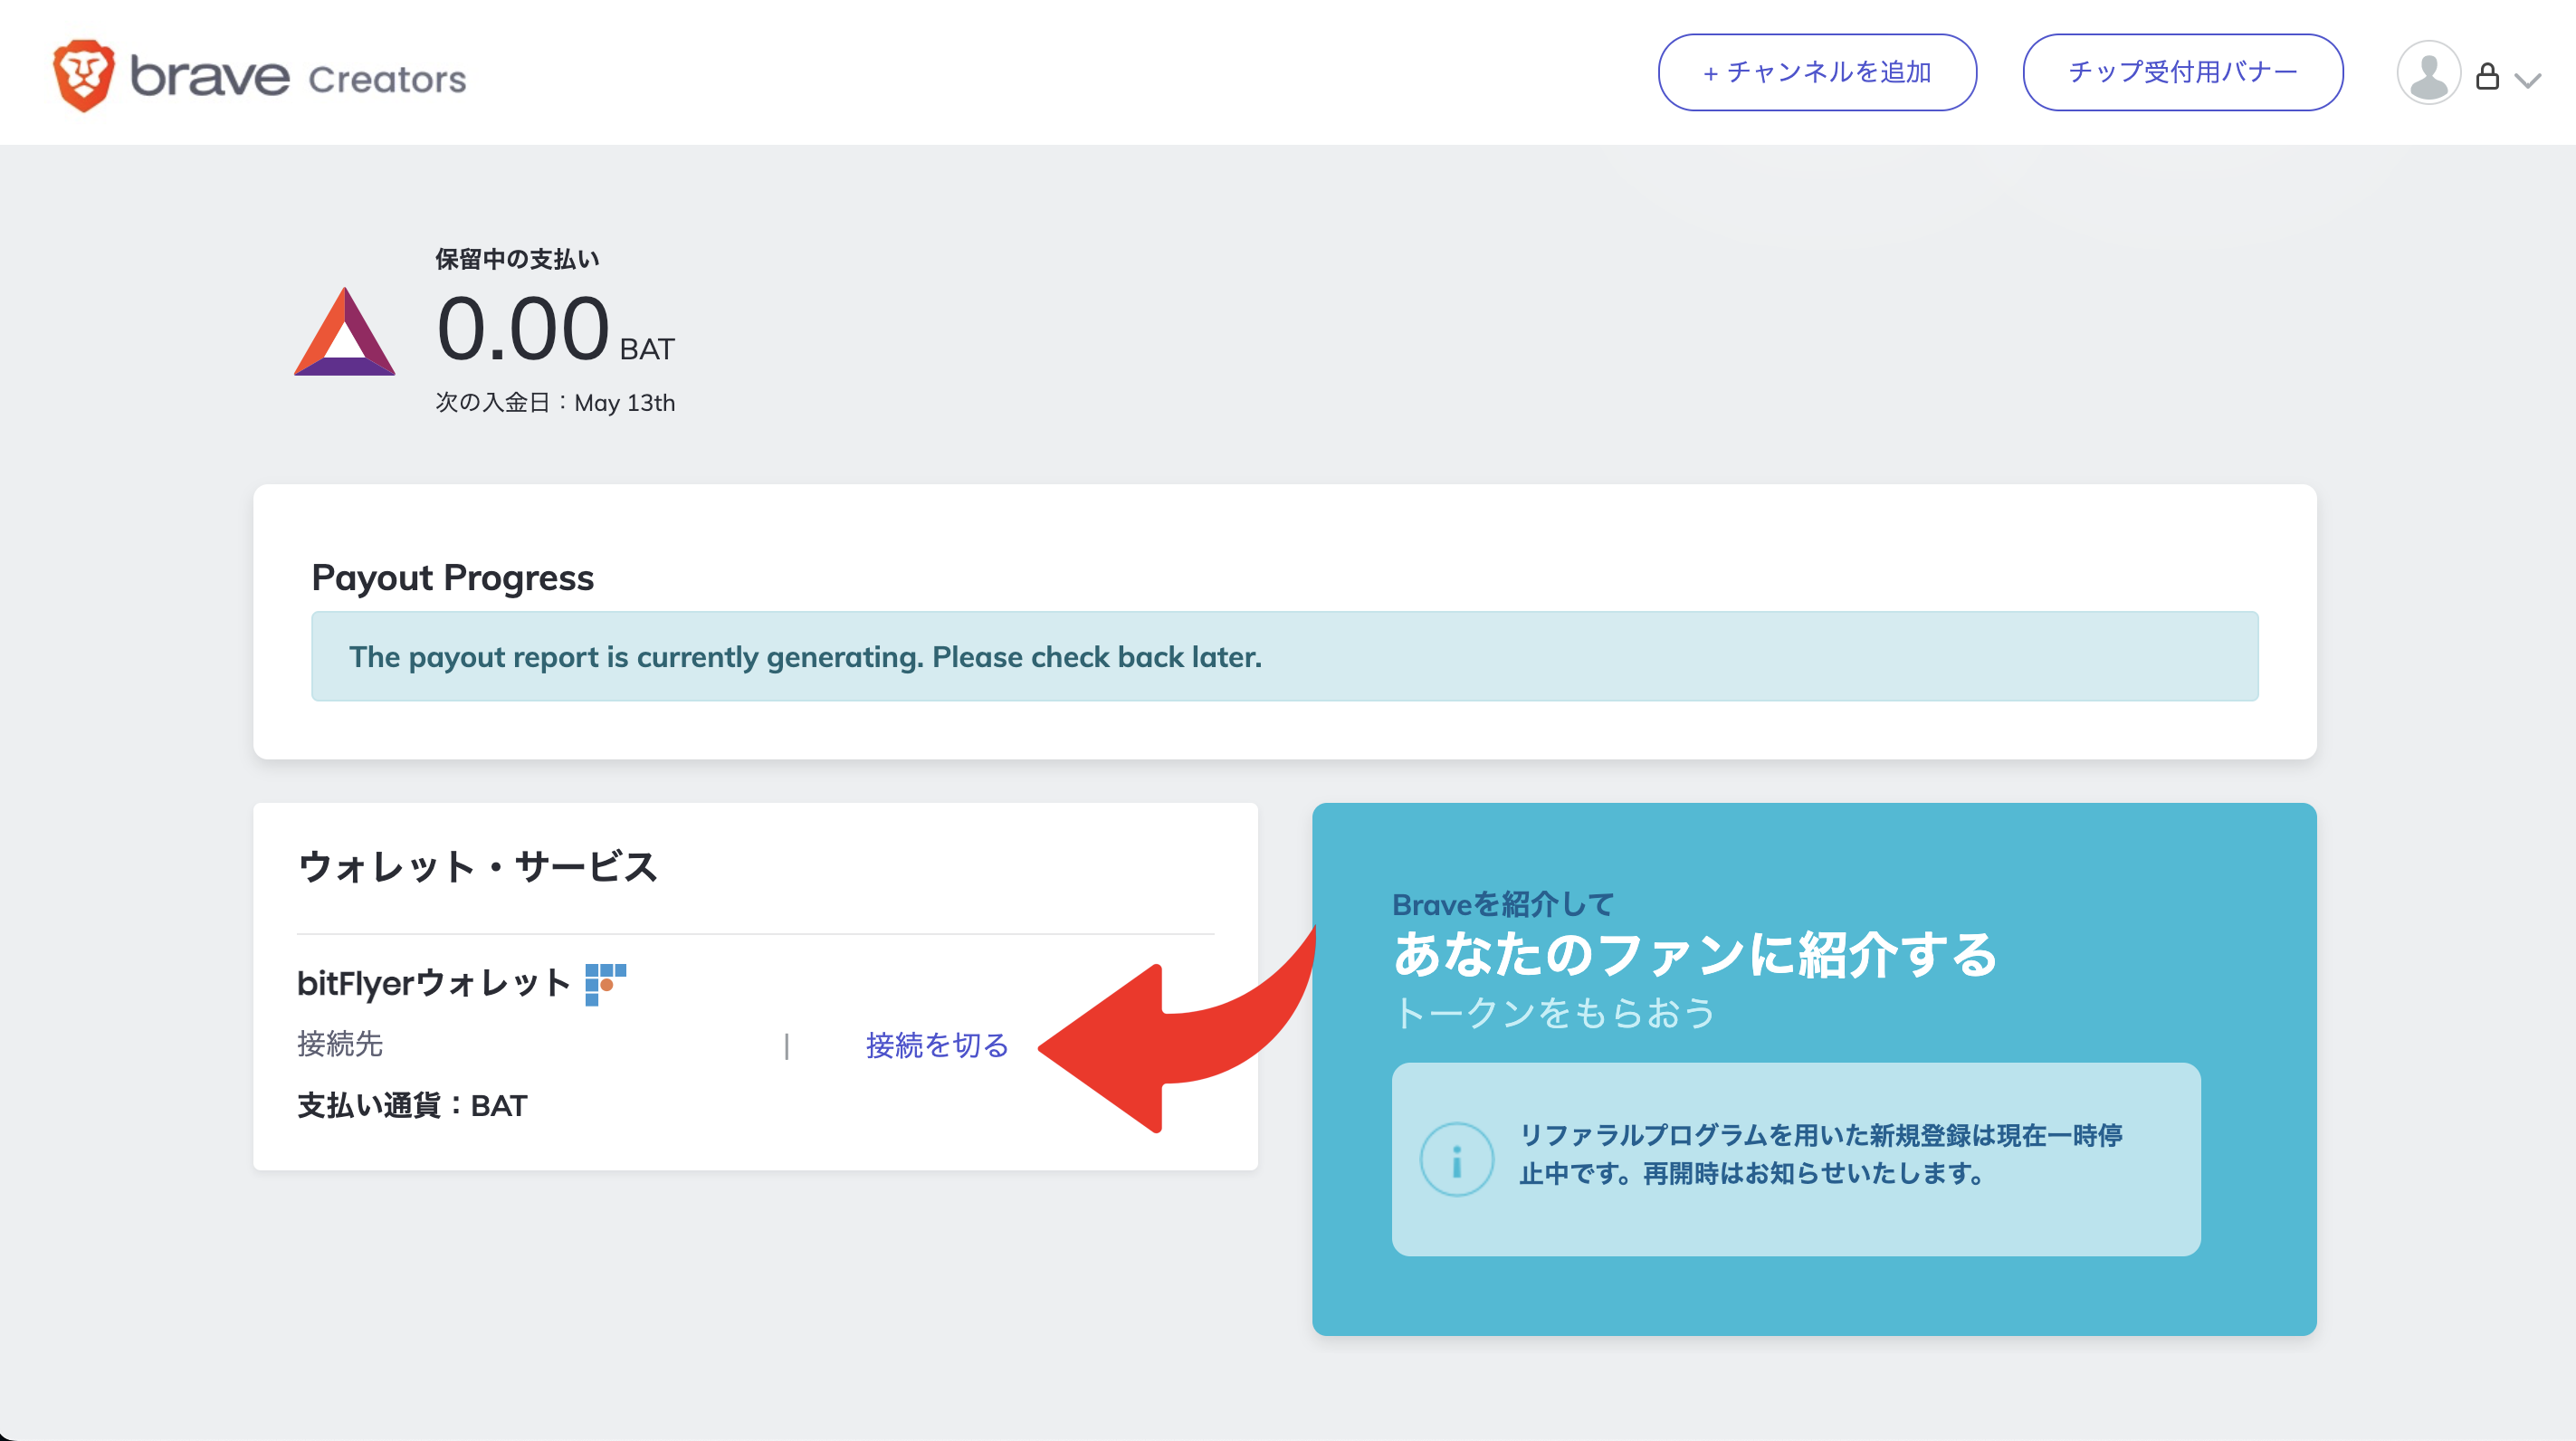The width and height of the screenshot is (2576, 1441).
Task: Click the ウォレット・サービス heading
Action: [477, 866]
